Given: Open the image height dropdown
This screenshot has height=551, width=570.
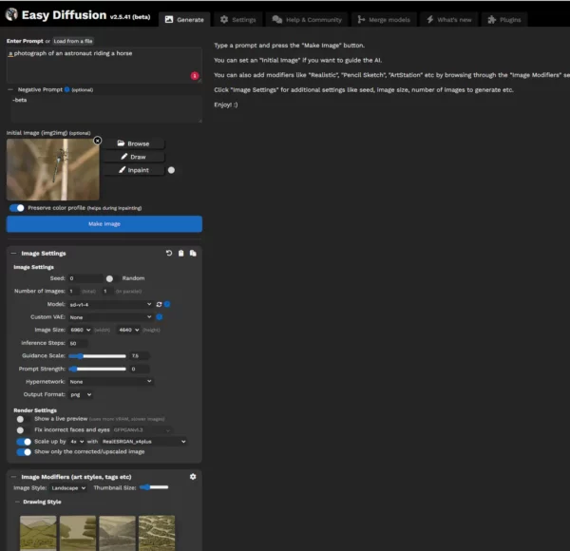Looking at the screenshot, I should [128, 330].
